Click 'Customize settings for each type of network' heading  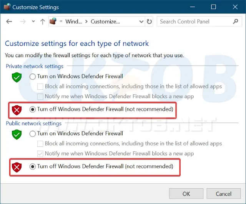[77, 44]
